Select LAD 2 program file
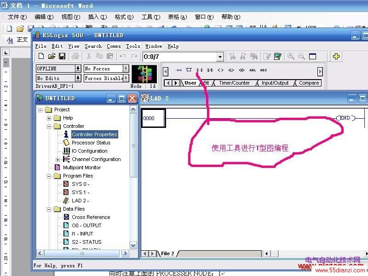The height and width of the screenshot is (276, 368). [x=80, y=201]
